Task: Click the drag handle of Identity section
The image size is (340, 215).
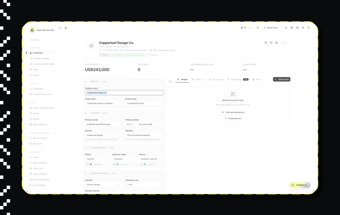Action: [86, 82]
